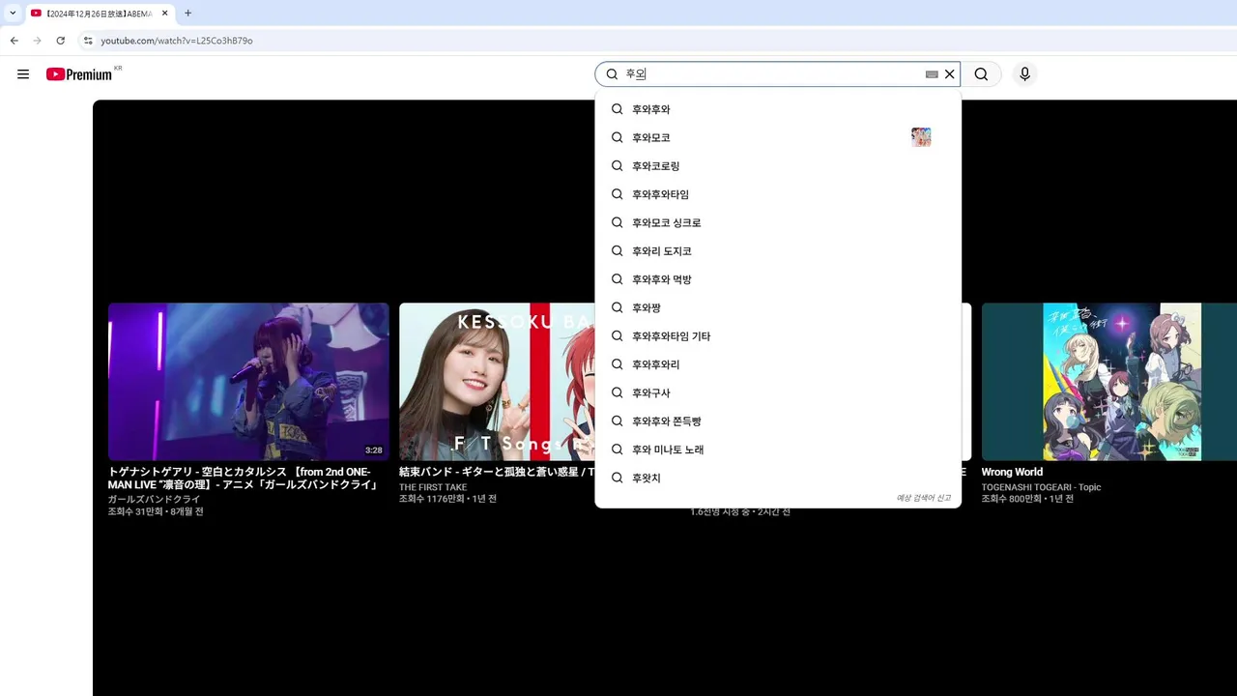1237x696 pixels.
Task: Choose suggestion 후와모코
Action: 778,137
